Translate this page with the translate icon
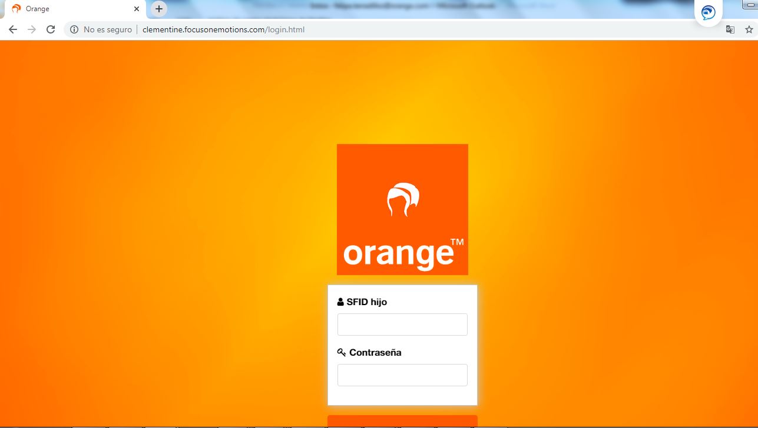This screenshot has width=758, height=428. click(730, 29)
